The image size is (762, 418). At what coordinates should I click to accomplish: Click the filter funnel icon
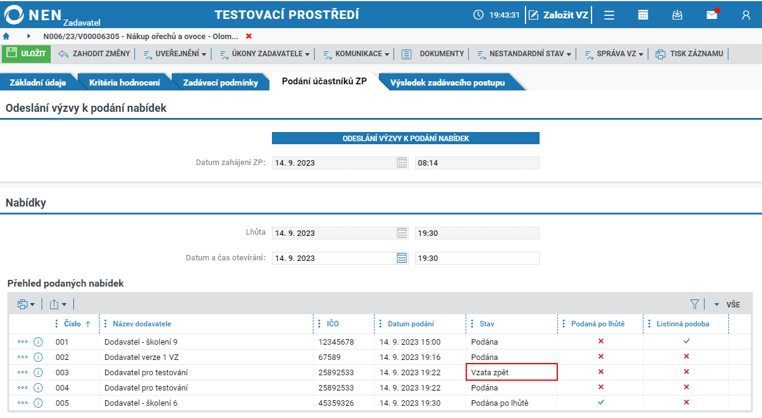click(x=694, y=304)
